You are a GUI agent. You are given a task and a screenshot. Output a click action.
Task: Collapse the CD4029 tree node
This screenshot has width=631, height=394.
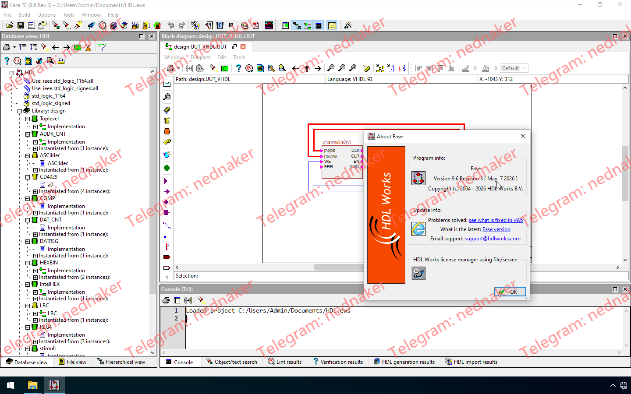coord(28,177)
